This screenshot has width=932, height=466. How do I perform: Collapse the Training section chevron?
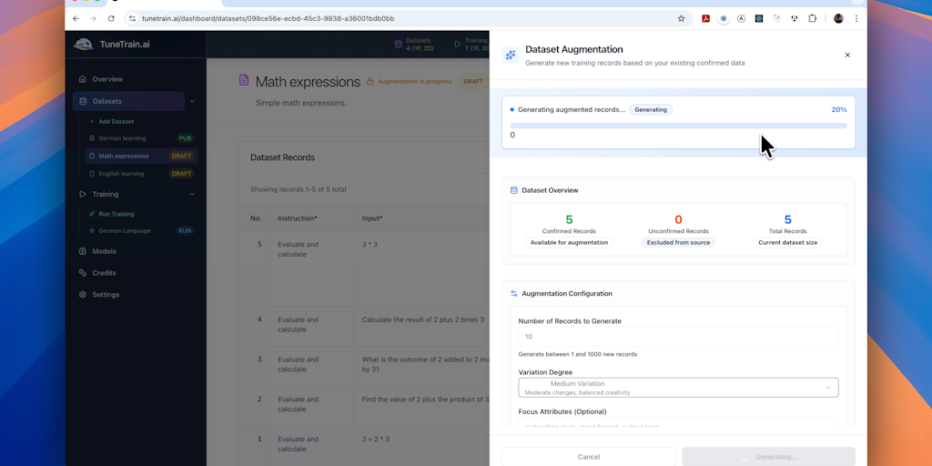(x=192, y=194)
